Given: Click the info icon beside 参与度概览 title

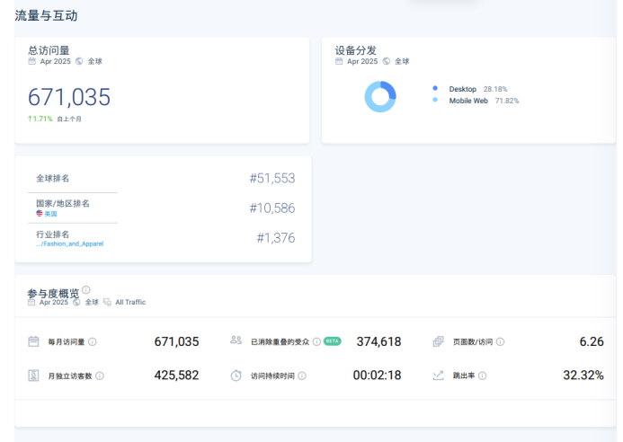Looking at the screenshot, I should click(86, 290).
